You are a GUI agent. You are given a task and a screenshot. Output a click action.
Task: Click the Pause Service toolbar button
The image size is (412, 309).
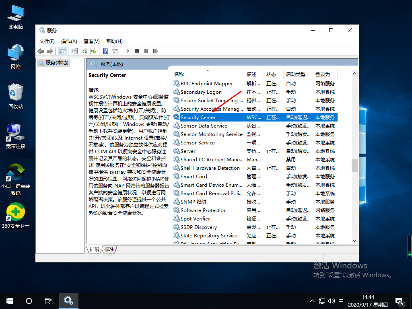146,51
